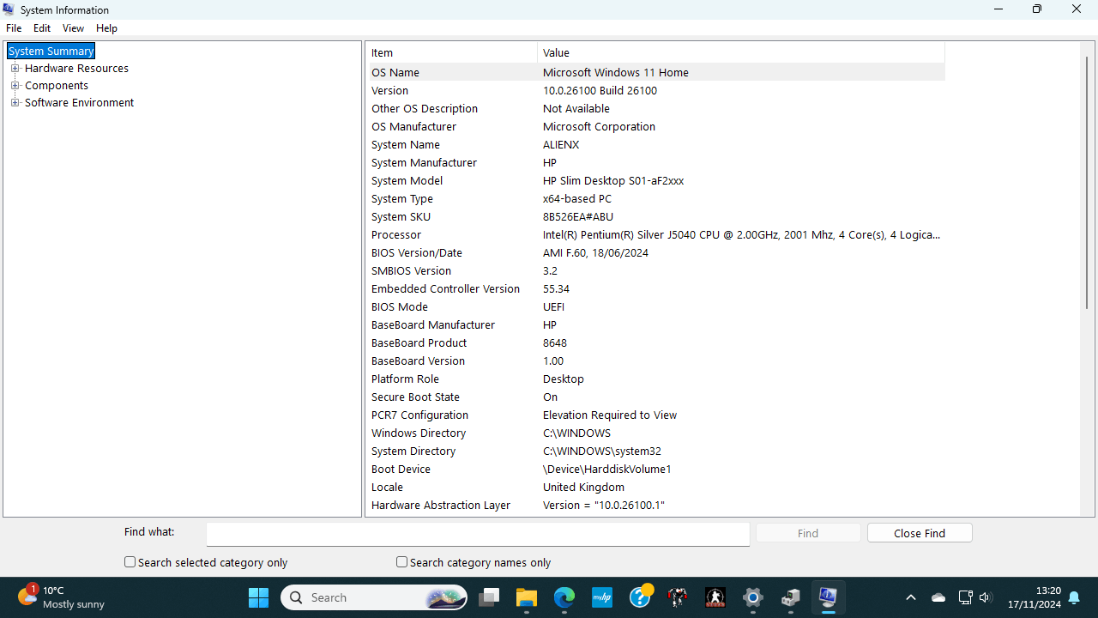Select System Summary in the tree
The width and height of the screenshot is (1098, 618).
click(51, 51)
